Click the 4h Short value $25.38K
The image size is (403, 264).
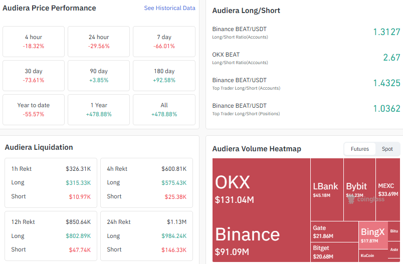point(175,197)
